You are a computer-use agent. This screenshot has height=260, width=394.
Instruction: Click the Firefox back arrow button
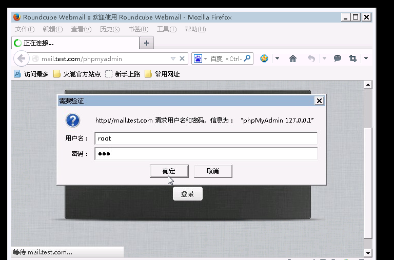22,59
